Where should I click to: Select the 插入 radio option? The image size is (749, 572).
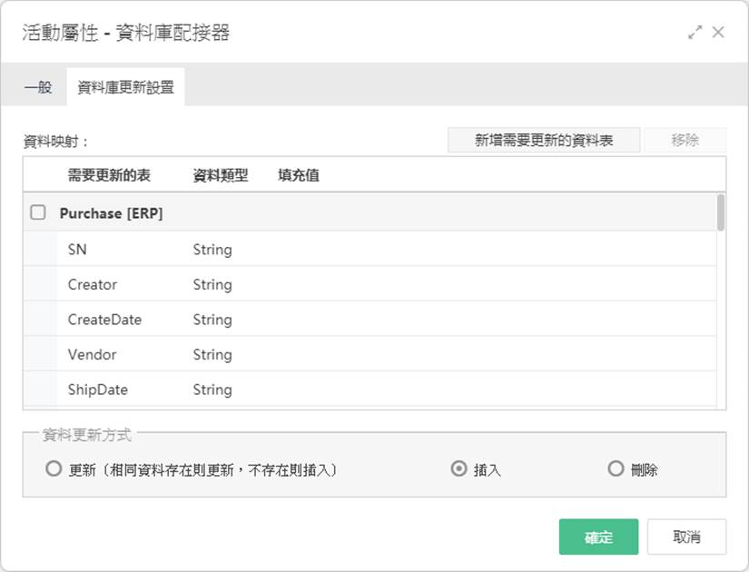click(458, 468)
